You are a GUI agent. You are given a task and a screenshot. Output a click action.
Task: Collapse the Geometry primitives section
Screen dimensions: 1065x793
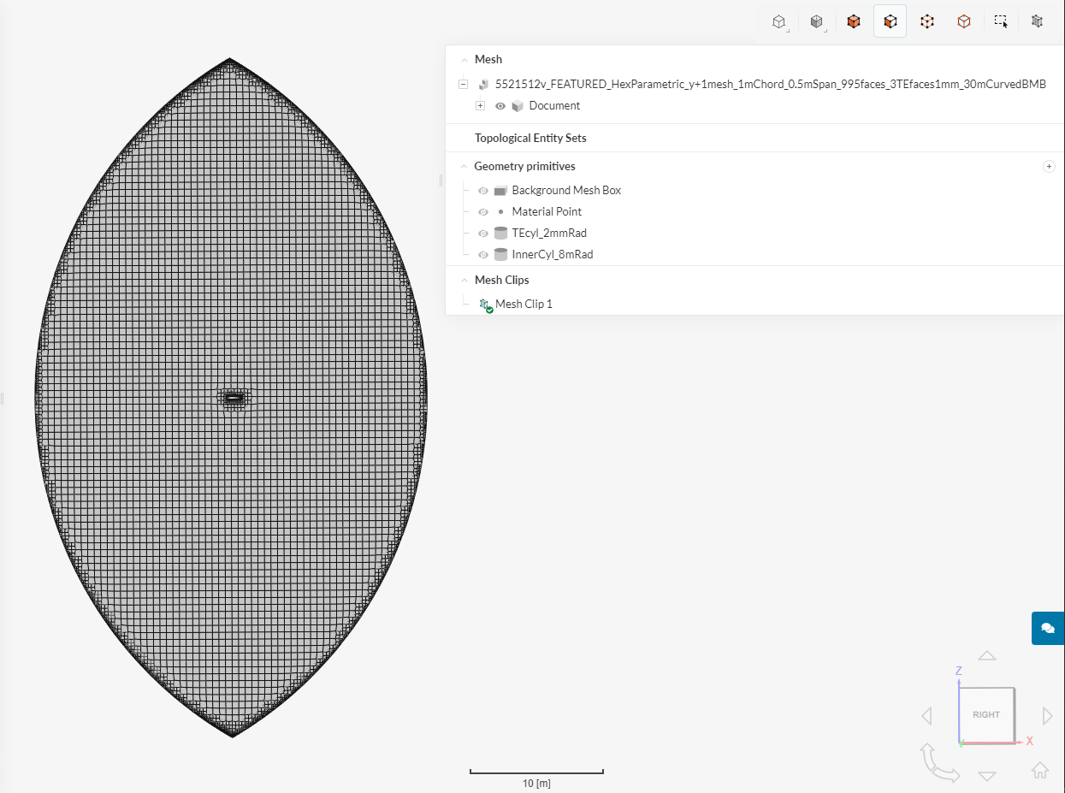coord(464,167)
